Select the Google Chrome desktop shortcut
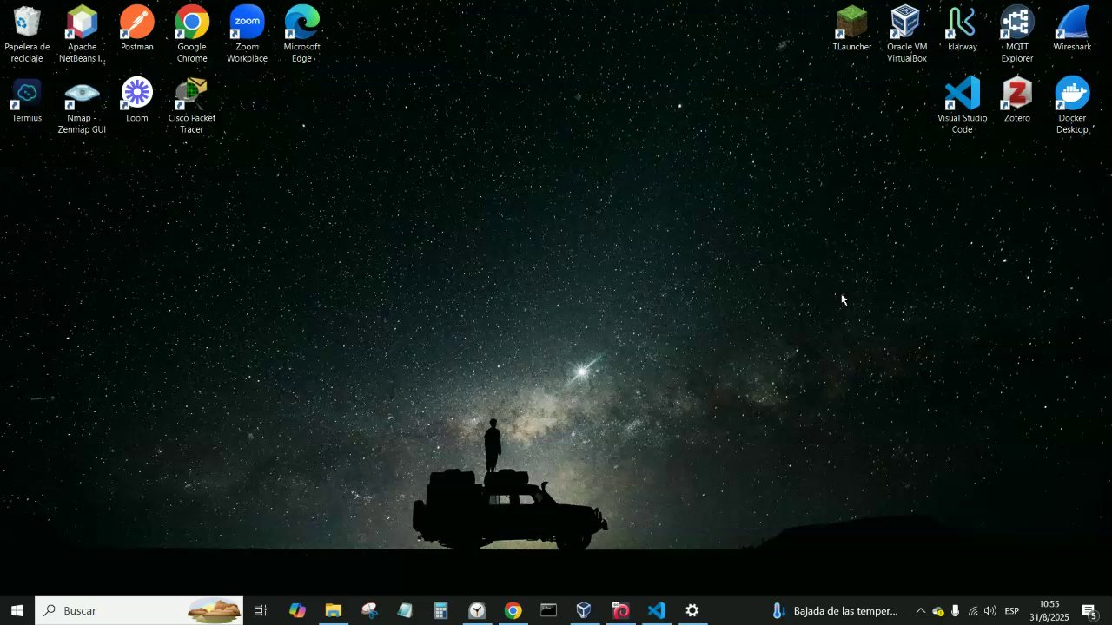This screenshot has width=1112, height=625. pyautogui.click(x=192, y=35)
